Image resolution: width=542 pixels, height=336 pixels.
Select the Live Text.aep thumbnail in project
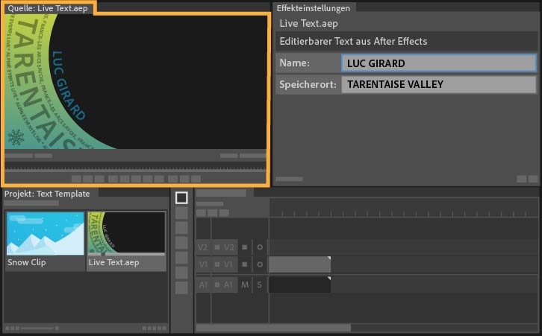(126, 233)
